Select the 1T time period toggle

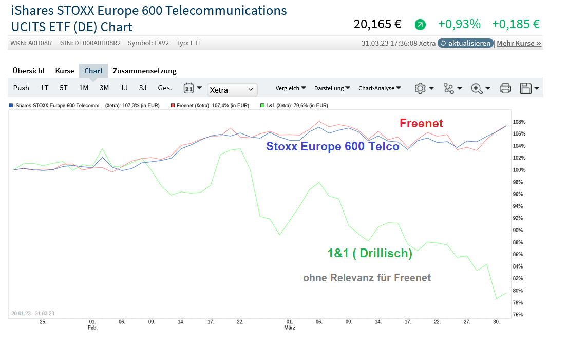point(44,88)
